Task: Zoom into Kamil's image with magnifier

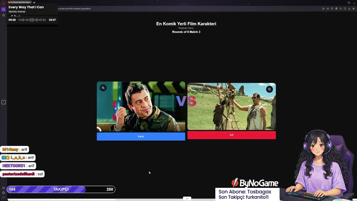Action: tap(103, 88)
